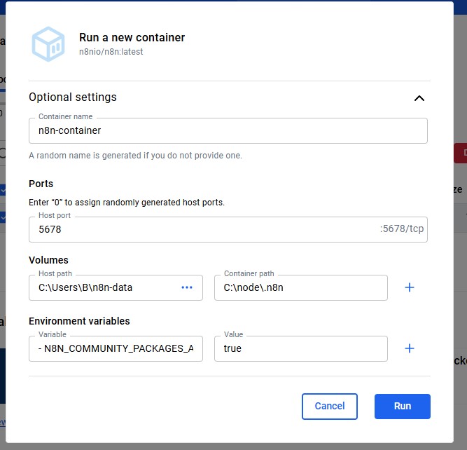Image resolution: width=467 pixels, height=450 pixels.
Task: Click the Host path text field
Action: point(105,287)
